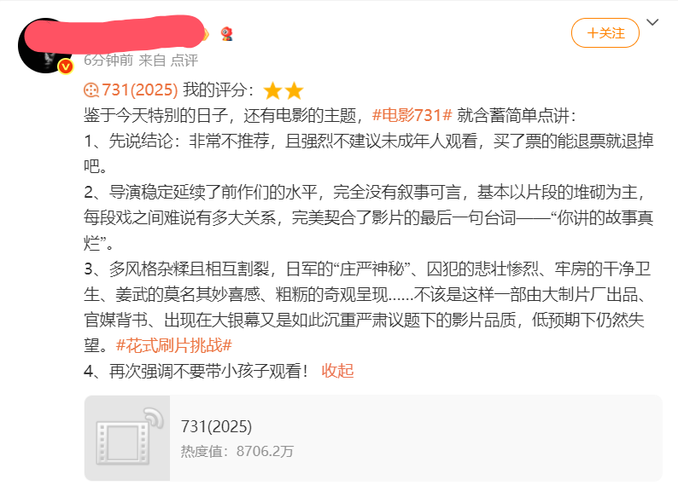Click the yellow membership diamond icon
678x497 pixels.
(207, 34)
